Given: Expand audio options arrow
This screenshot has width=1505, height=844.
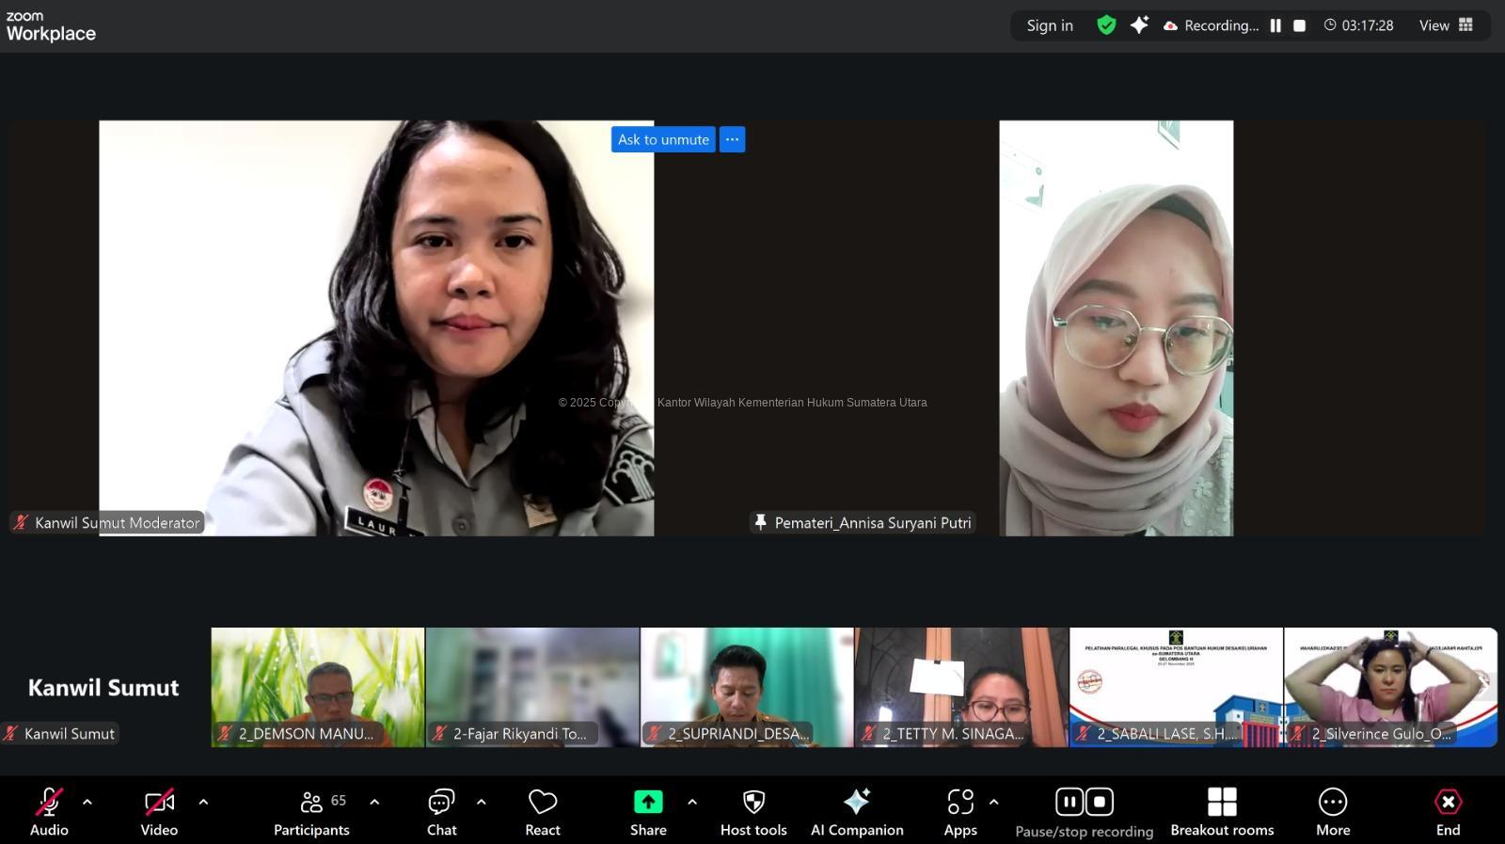Looking at the screenshot, I should pos(87,803).
